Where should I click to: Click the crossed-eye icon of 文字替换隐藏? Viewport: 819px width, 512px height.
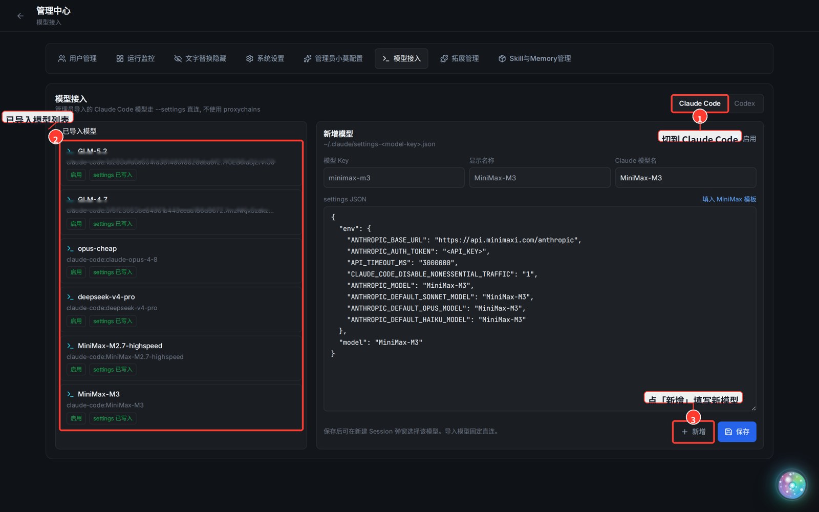[178, 58]
